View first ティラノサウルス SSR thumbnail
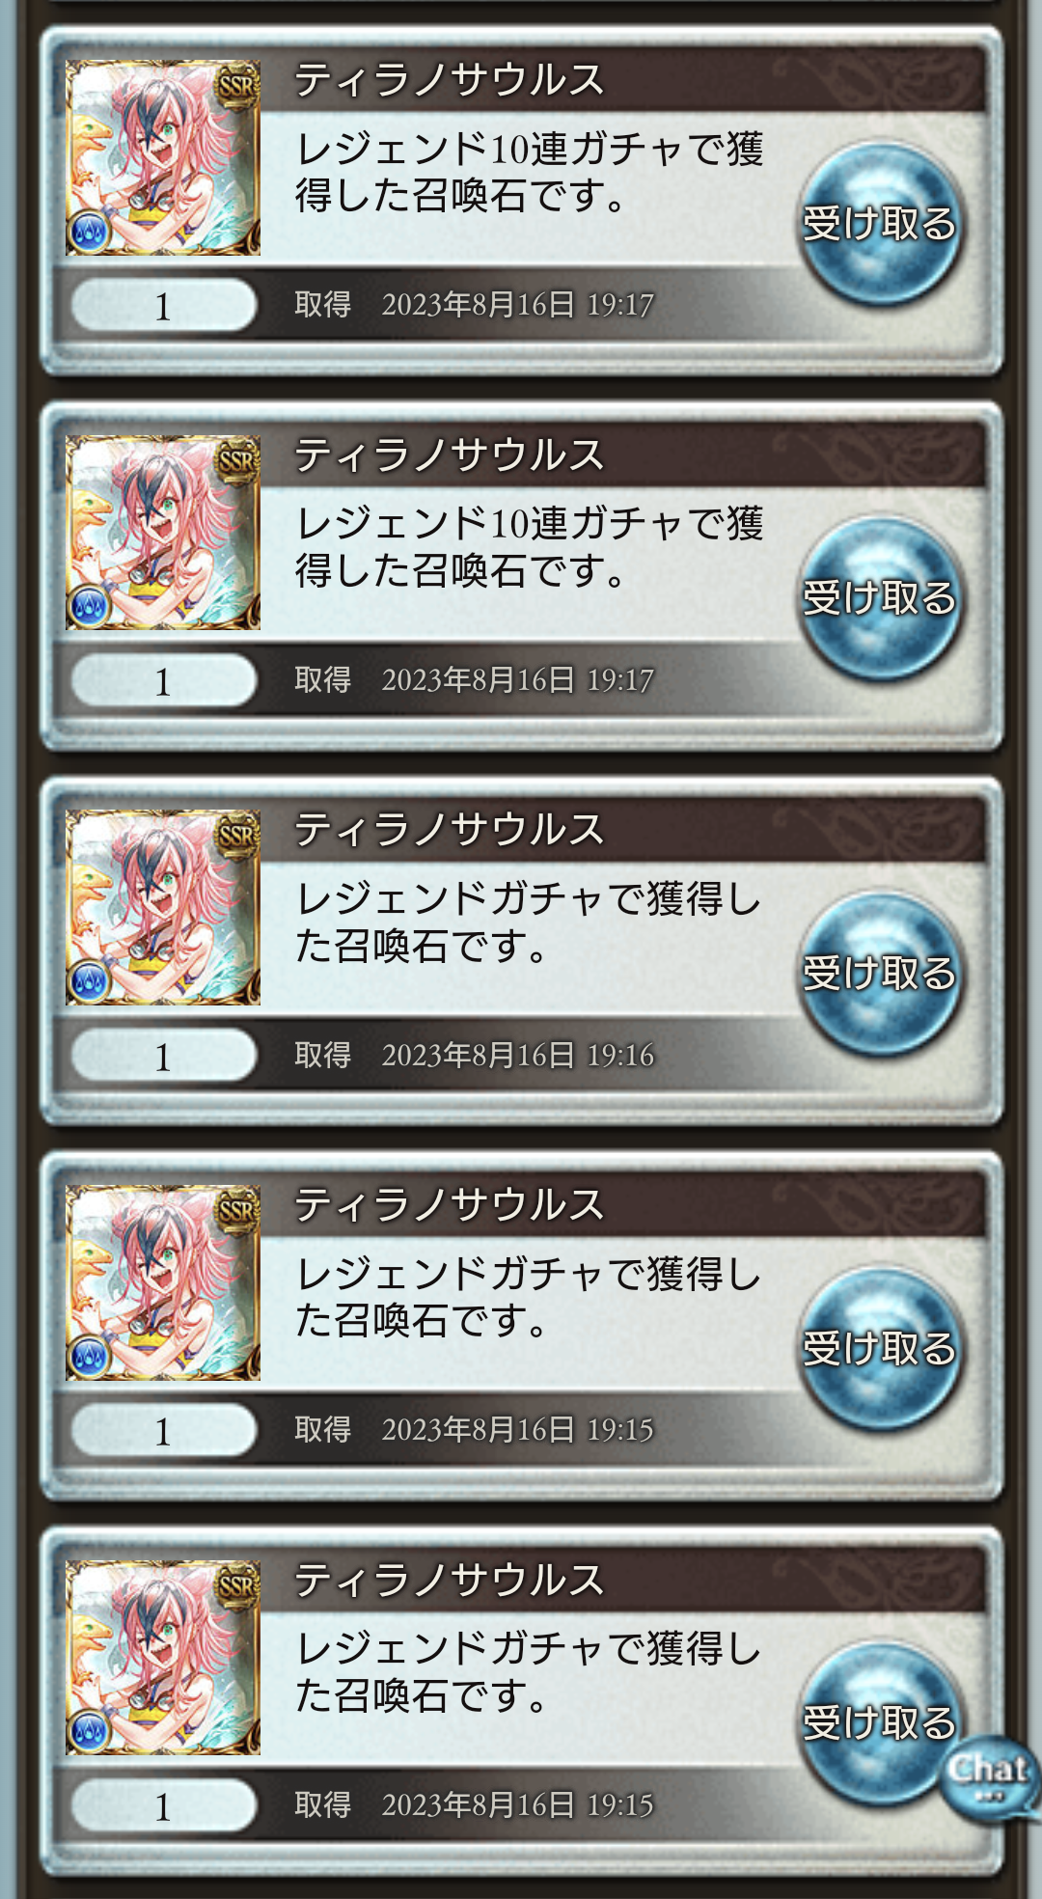 (x=163, y=157)
